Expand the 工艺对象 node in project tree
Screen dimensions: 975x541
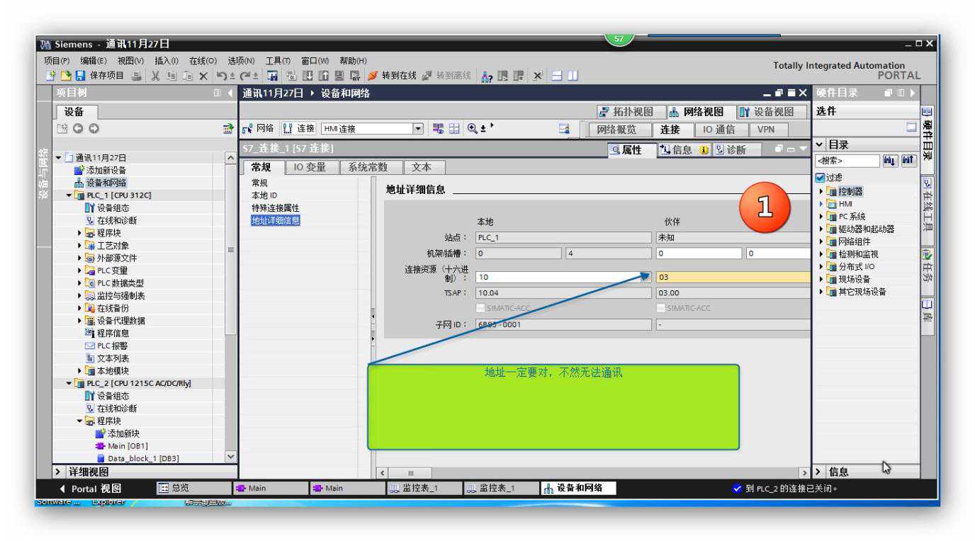(80, 246)
